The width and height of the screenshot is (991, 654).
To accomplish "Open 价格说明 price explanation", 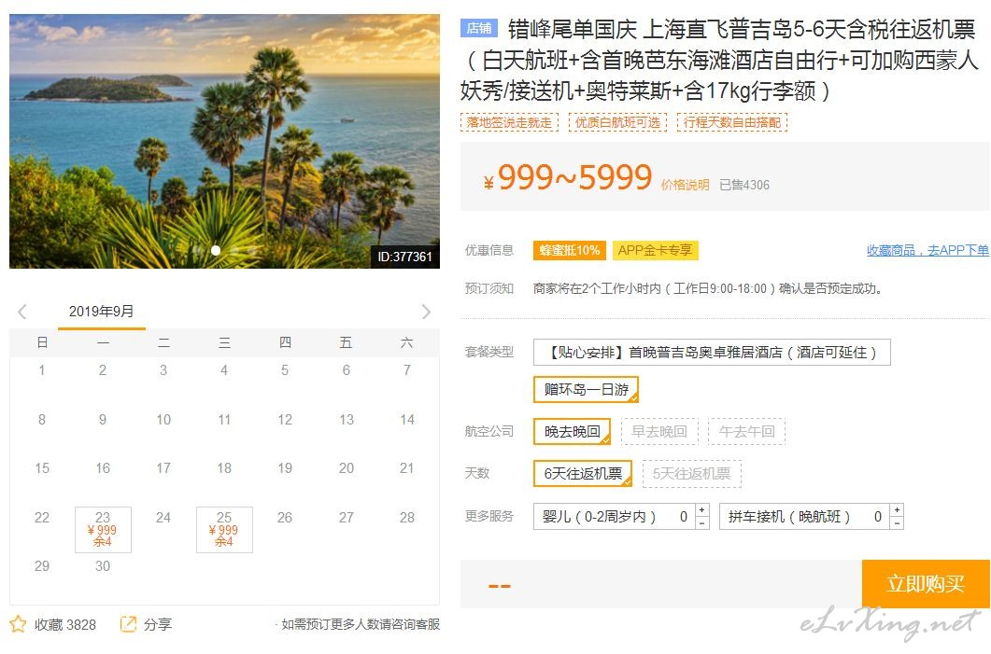I will tap(685, 185).
